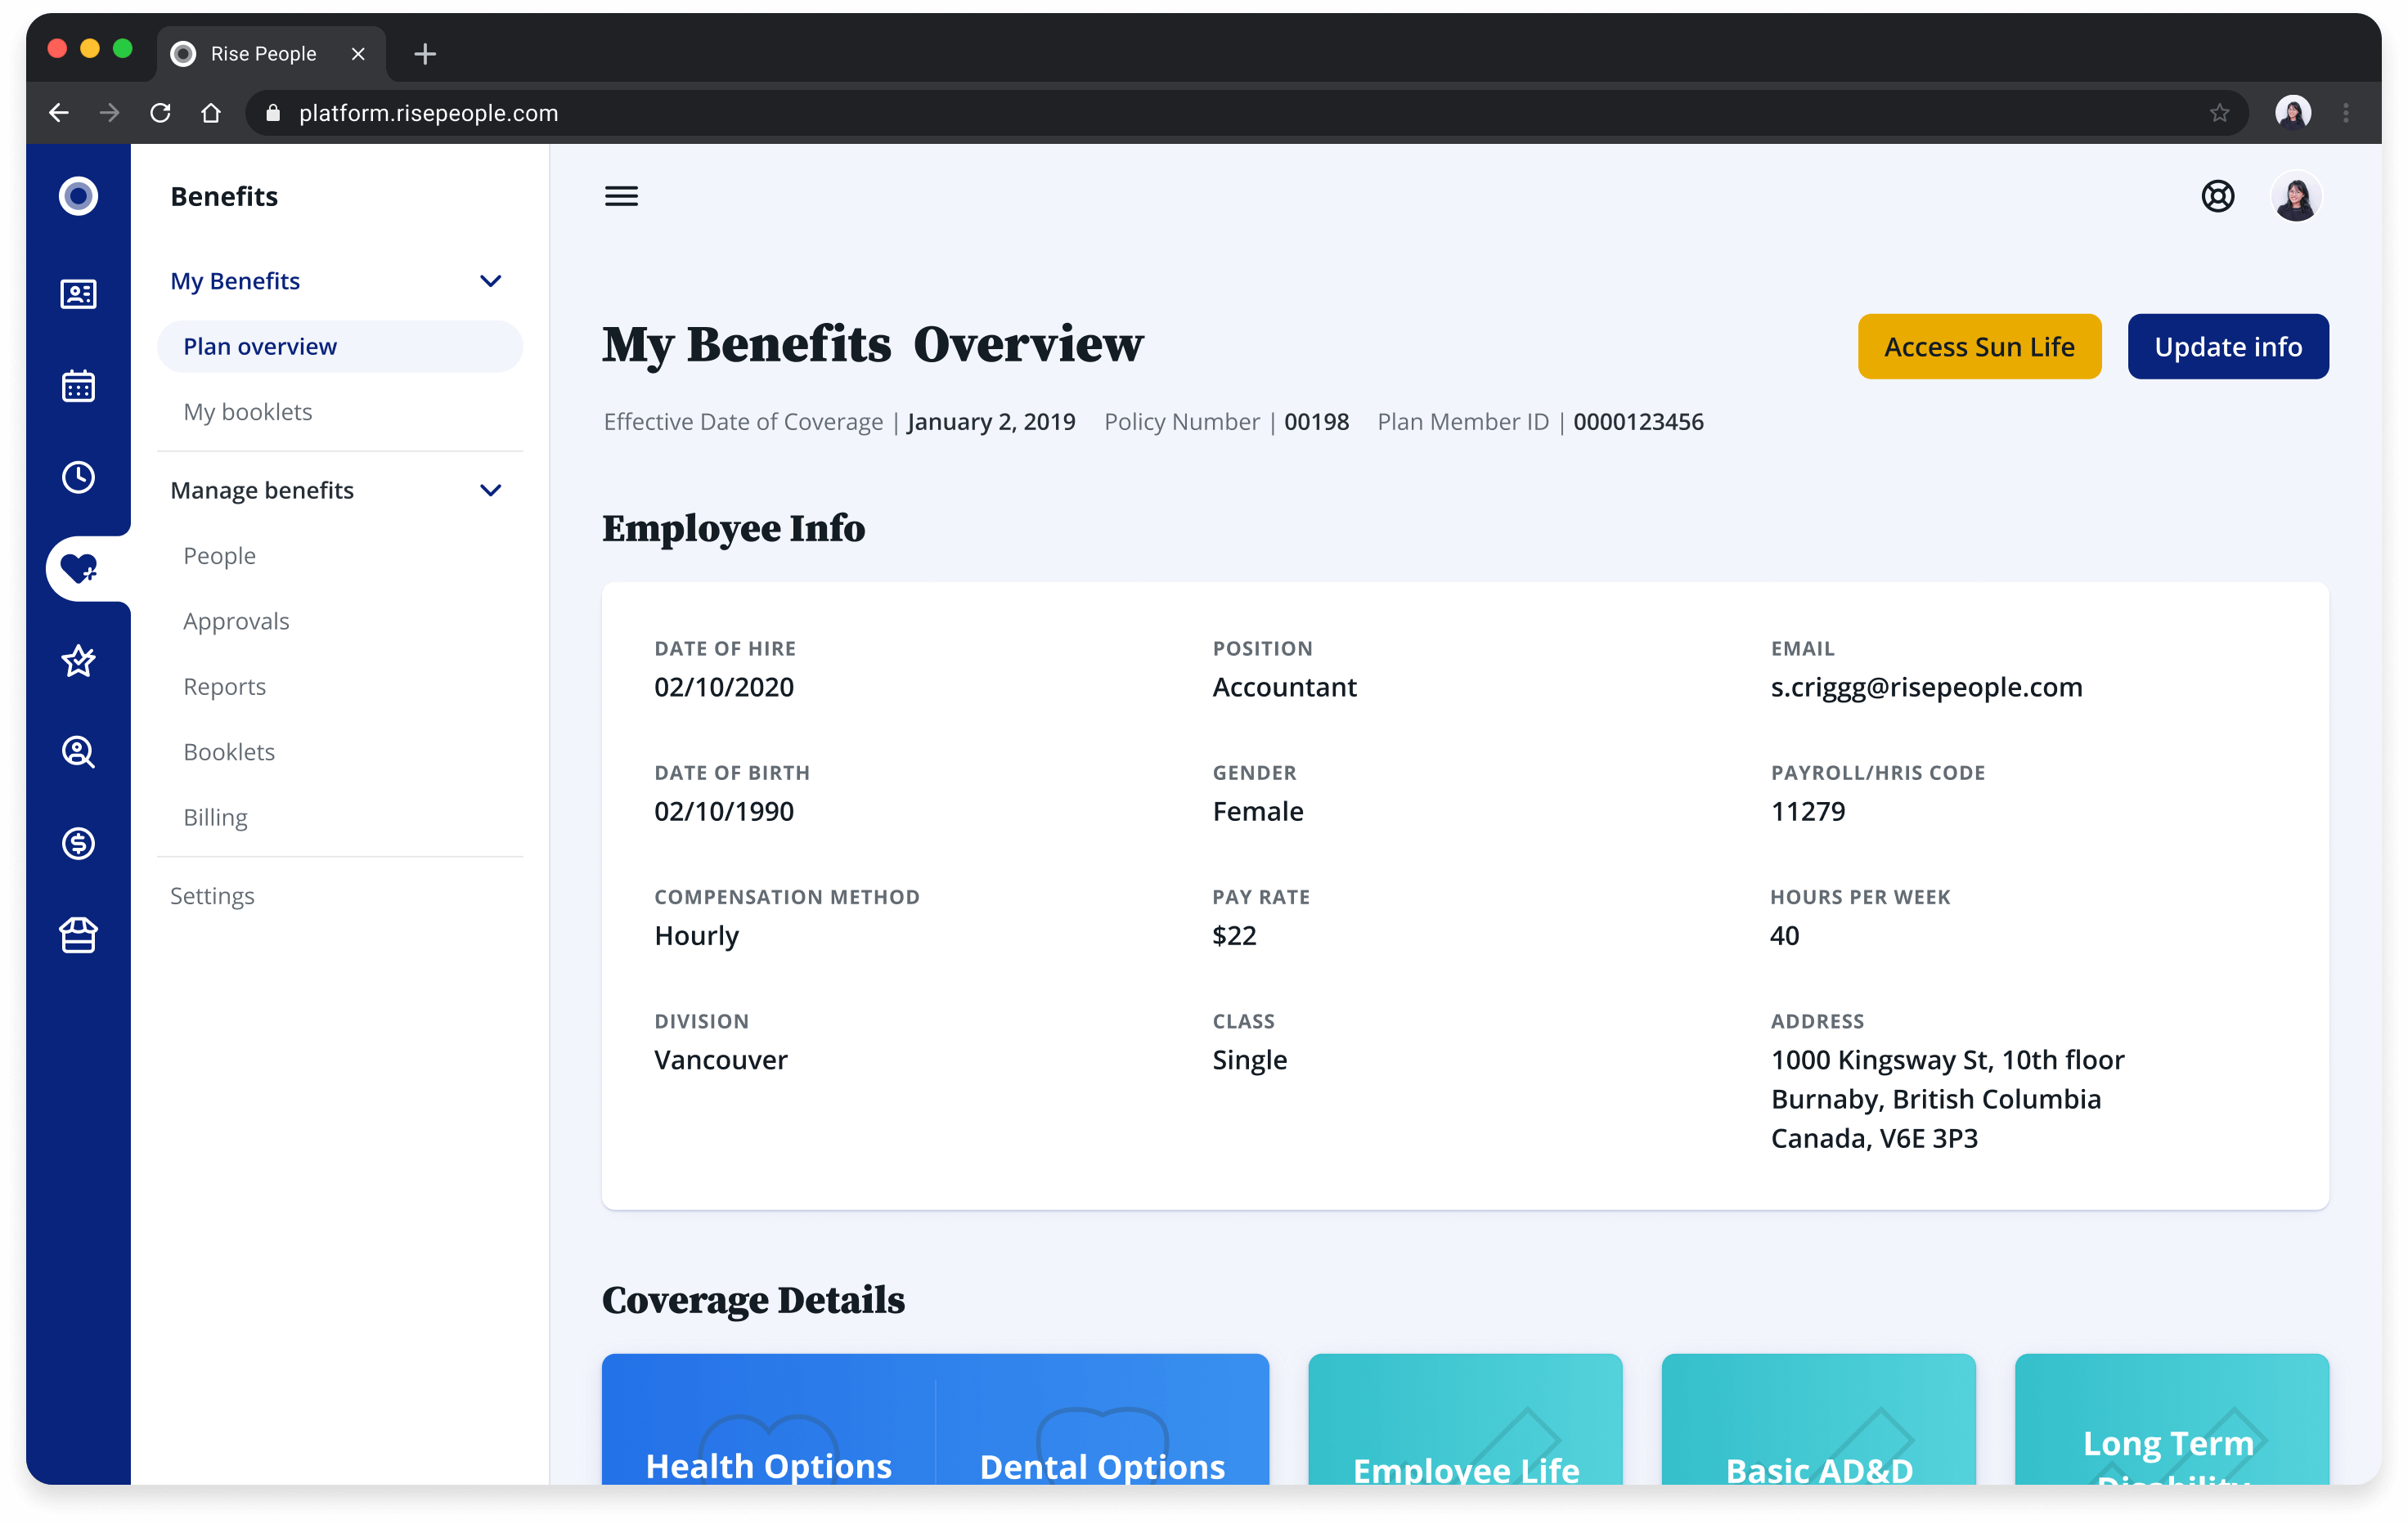Open the Employee Life coverage card
Screen dimensions: 2408x1524
click(x=1465, y=1419)
